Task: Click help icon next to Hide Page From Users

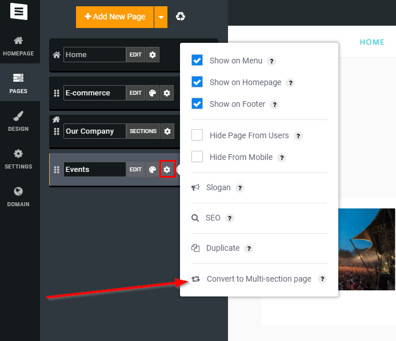Action: click(x=298, y=136)
